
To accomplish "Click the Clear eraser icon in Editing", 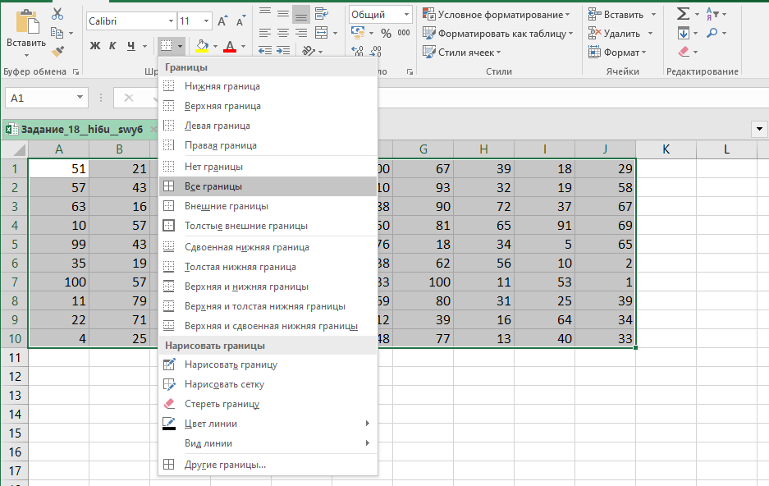I will [684, 52].
